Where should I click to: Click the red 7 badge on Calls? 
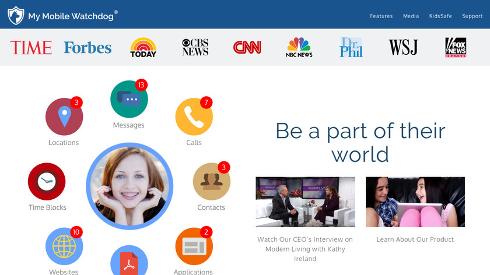206,103
